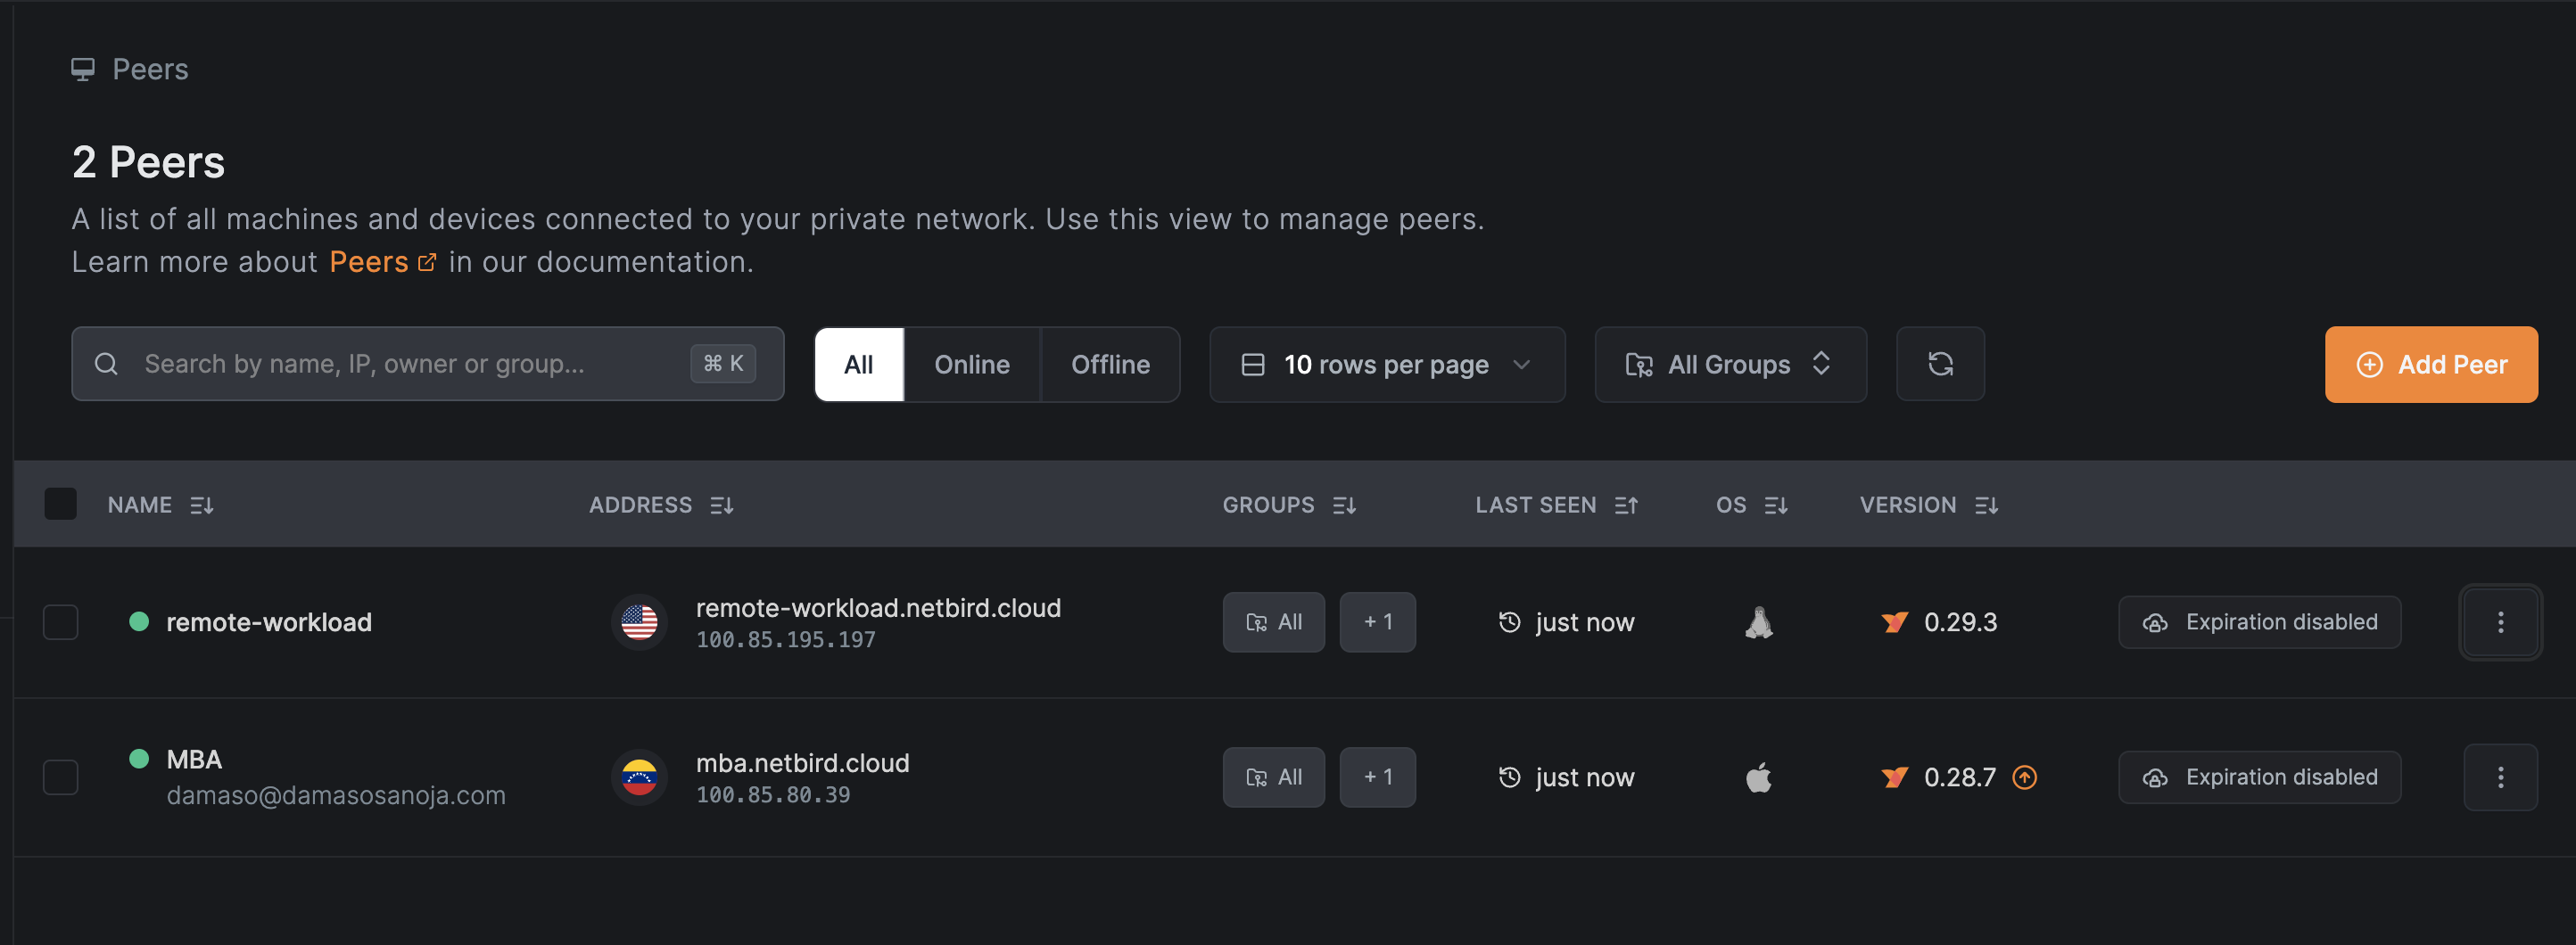2576x945 pixels.
Task: Click the clock icon before MBA's last seen time
Action: tap(1508, 776)
